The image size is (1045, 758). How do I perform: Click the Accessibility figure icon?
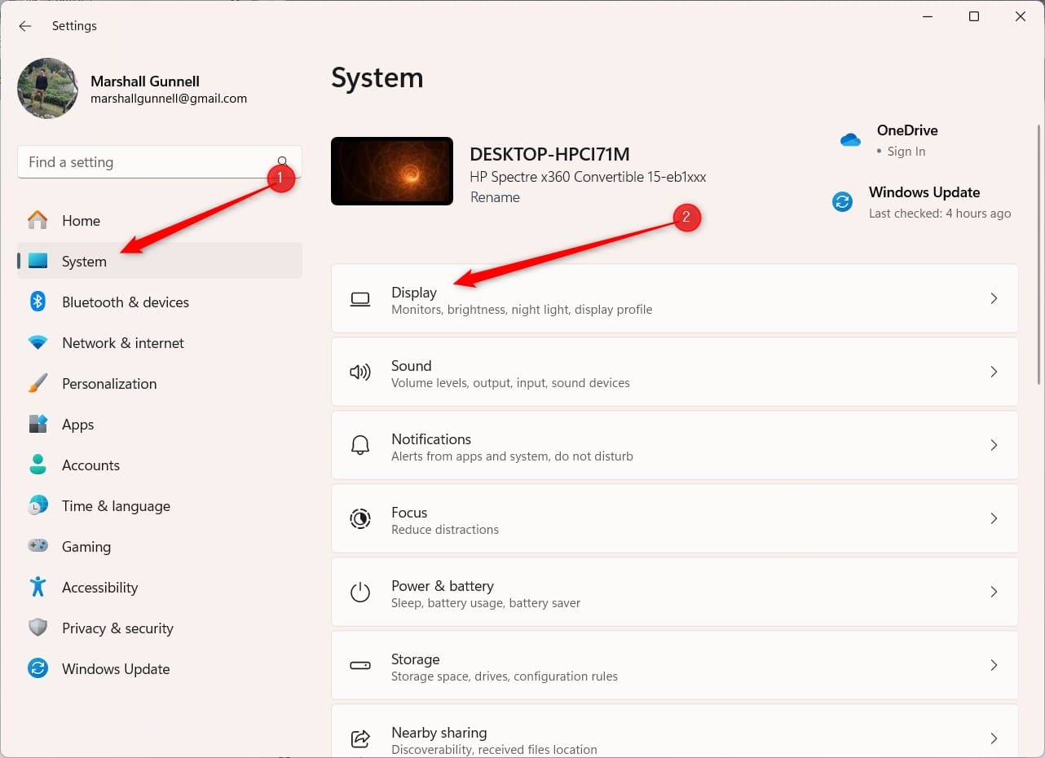(x=37, y=587)
